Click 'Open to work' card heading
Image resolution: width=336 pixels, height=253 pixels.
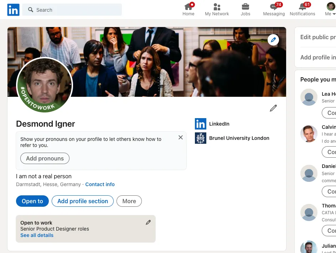pyautogui.click(x=36, y=223)
